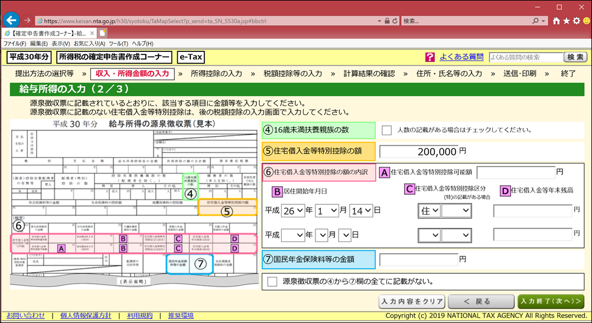
Task: Open the 利用規約 footer link
Action: [x=139, y=315]
